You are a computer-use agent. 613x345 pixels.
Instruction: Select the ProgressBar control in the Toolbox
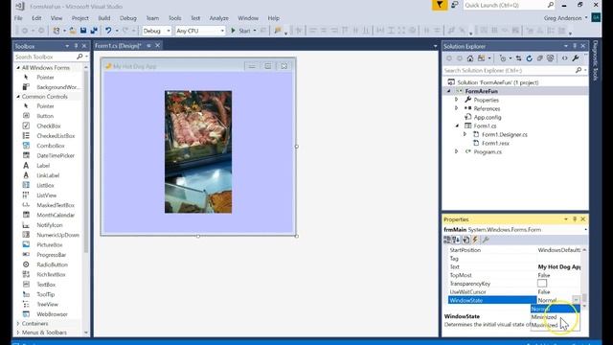51,255
